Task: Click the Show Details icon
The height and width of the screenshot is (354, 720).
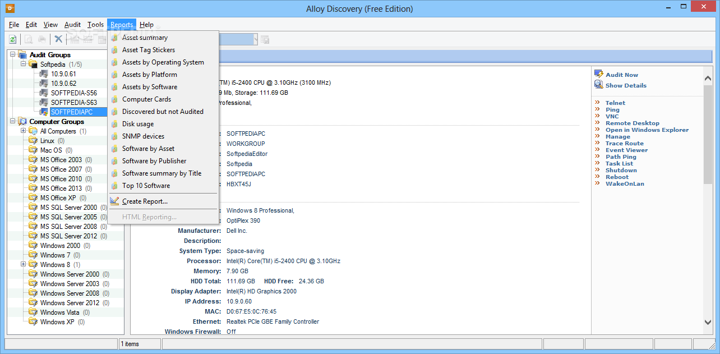Action: (x=598, y=85)
